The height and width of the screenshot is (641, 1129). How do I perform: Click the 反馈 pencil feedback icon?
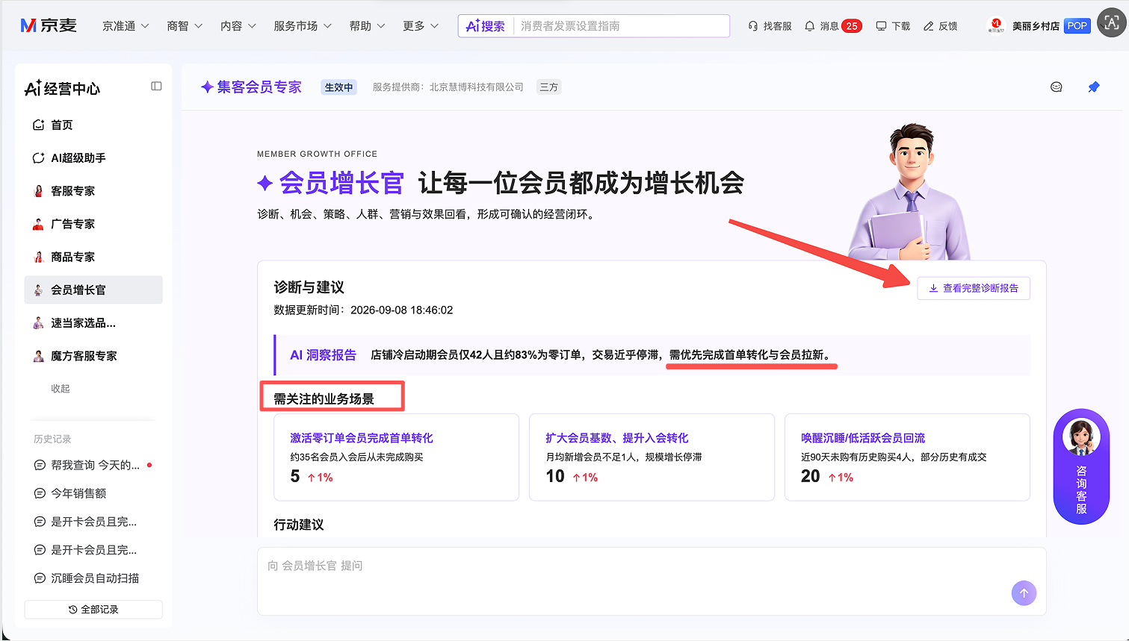coord(929,26)
